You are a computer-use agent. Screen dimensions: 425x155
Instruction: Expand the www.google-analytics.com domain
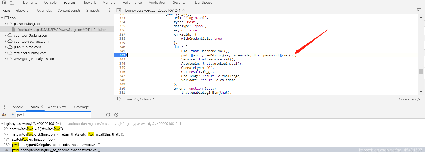(x=5, y=59)
